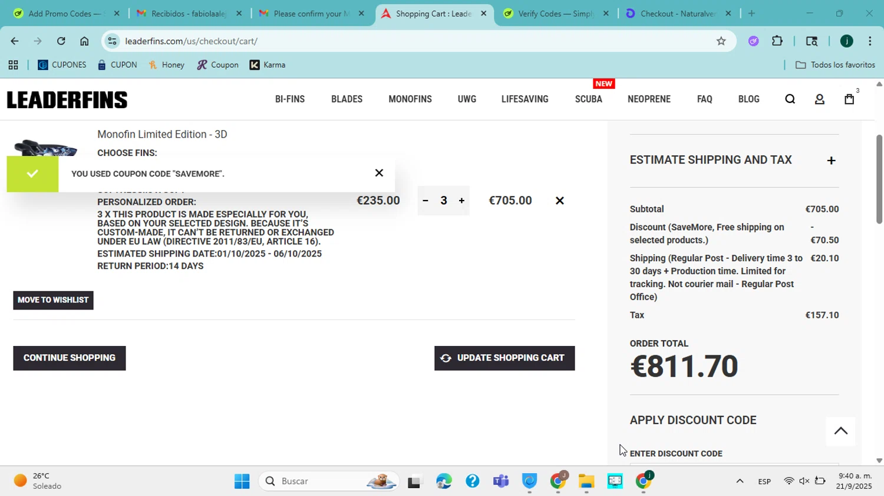Open the Task View taskbar icon
Viewport: 884px width, 496px height.
tap(415, 482)
